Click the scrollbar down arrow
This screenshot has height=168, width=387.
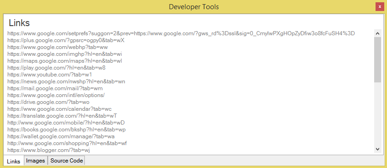coord(377,149)
